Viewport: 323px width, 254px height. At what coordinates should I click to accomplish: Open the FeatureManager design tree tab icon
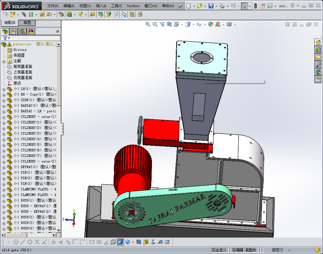click(5, 32)
